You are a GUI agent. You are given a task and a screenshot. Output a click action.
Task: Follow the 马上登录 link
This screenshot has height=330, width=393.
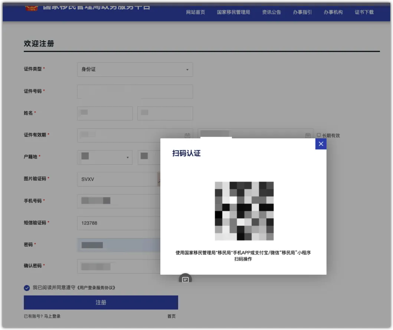point(52,316)
